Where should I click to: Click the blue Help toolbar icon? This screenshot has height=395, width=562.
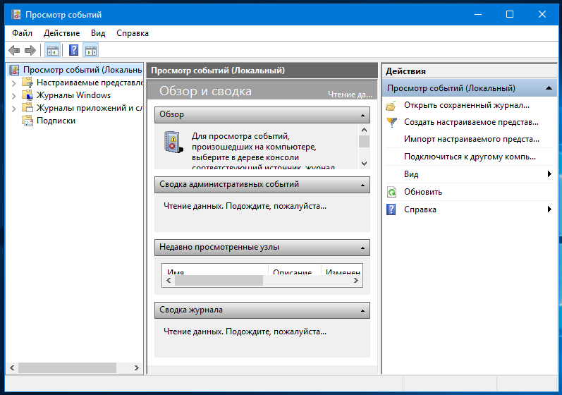73,50
